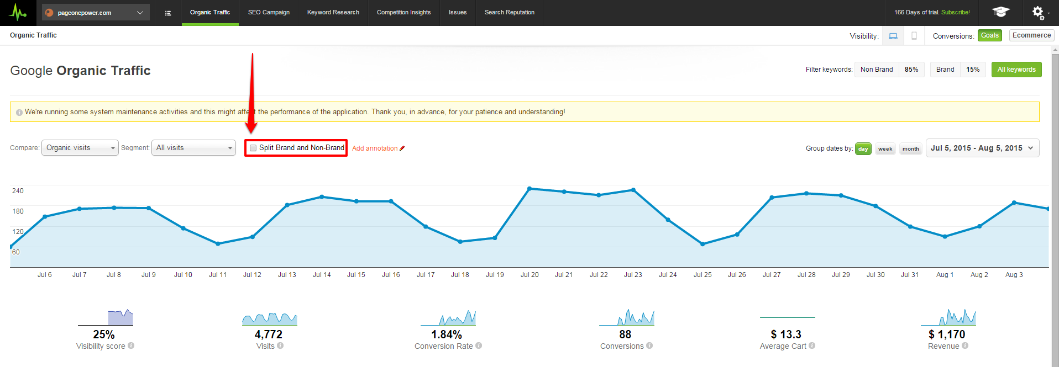Click info icon next to Visibility score

coord(131,345)
